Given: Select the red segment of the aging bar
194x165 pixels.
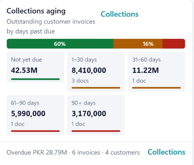Looking at the screenshot, I should pos(174,44).
